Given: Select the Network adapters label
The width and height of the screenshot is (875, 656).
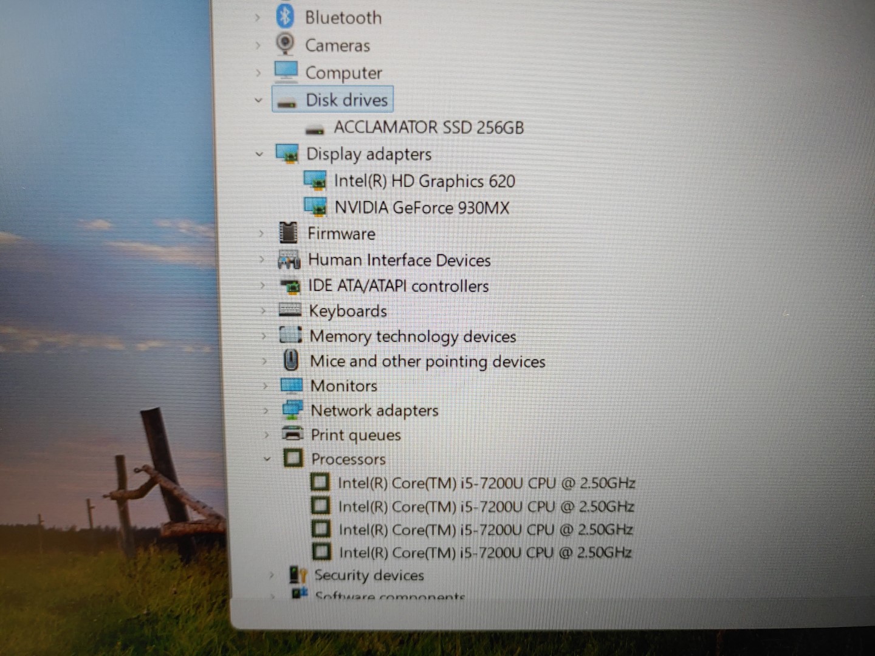Looking at the screenshot, I should [x=374, y=411].
